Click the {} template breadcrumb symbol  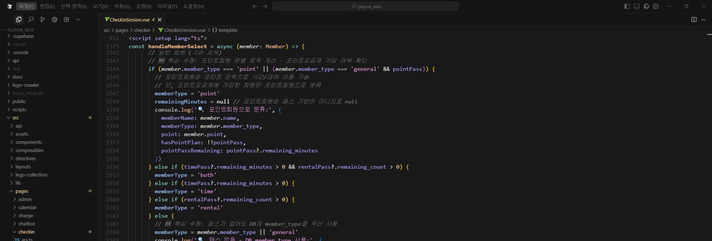coord(225,30)
